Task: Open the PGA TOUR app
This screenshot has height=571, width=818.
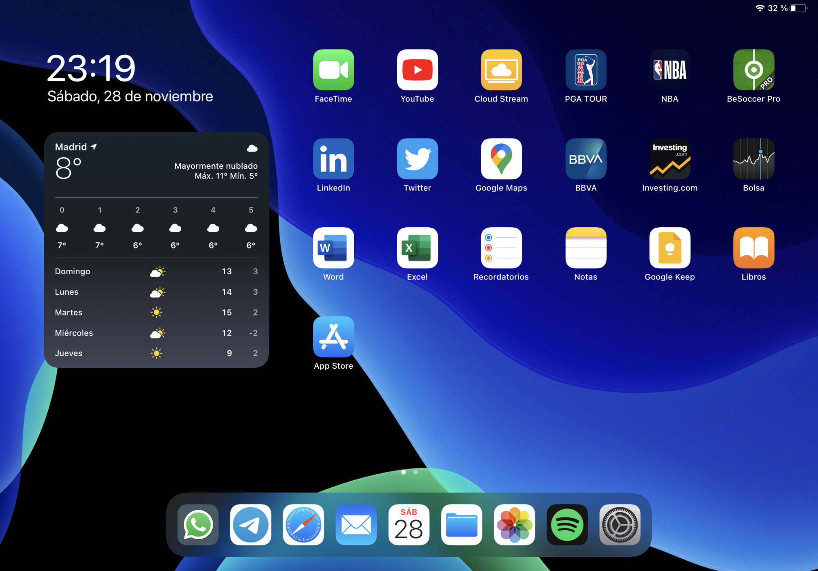Action: point(586,70)
